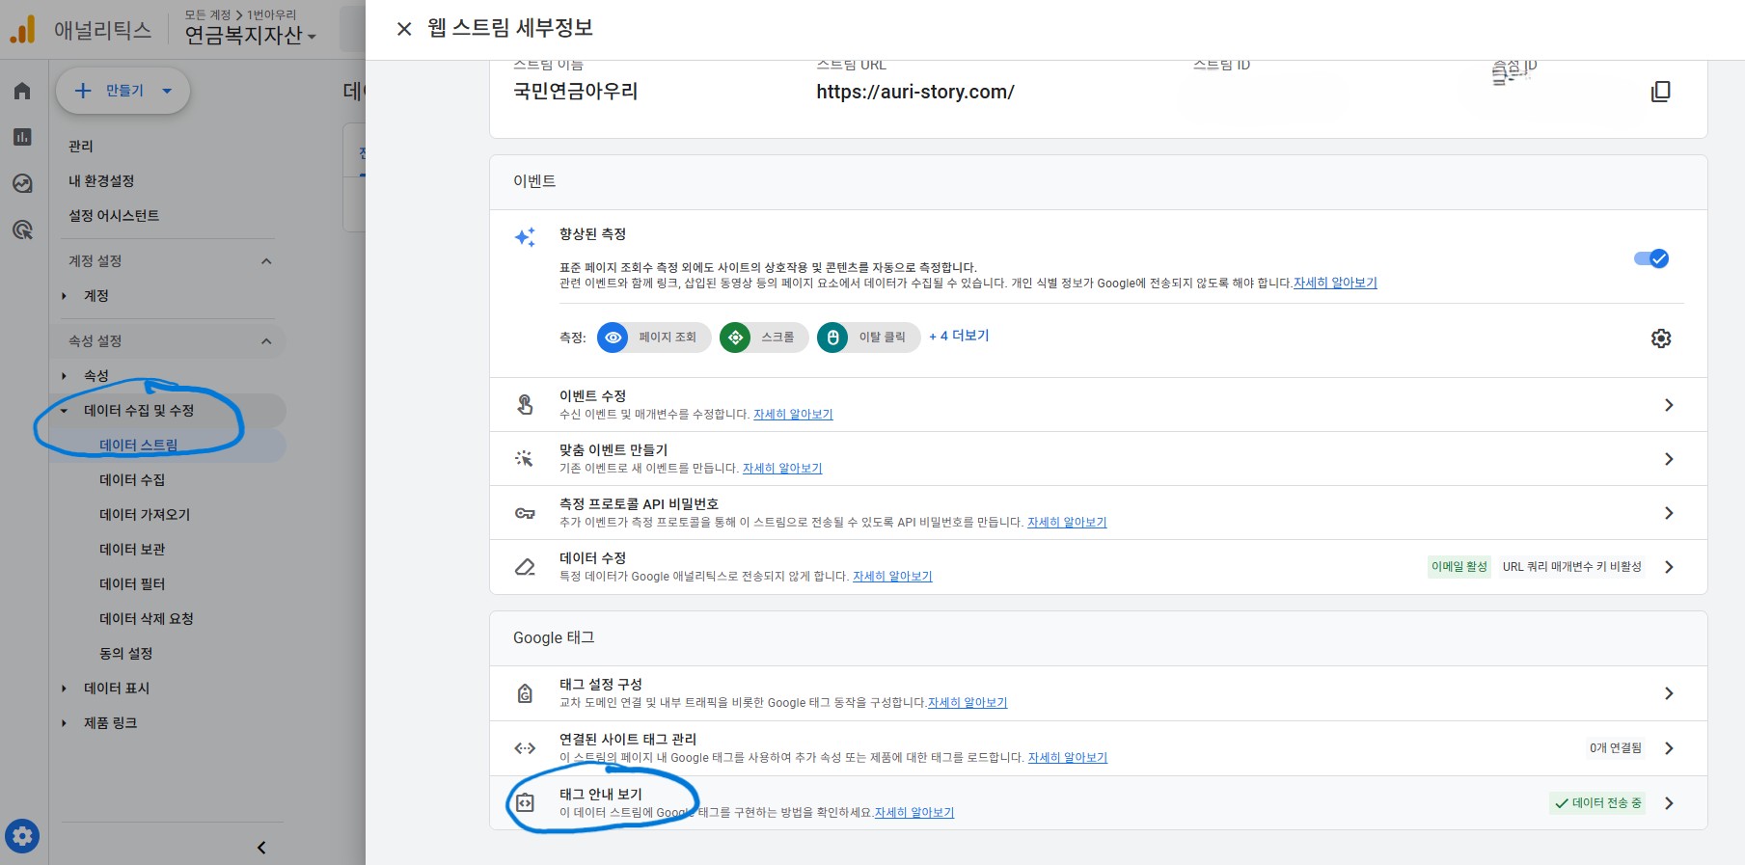Open learn more link under enhanced measurement
This screenshot has height=865, width=1745.
coord(1335,283)
